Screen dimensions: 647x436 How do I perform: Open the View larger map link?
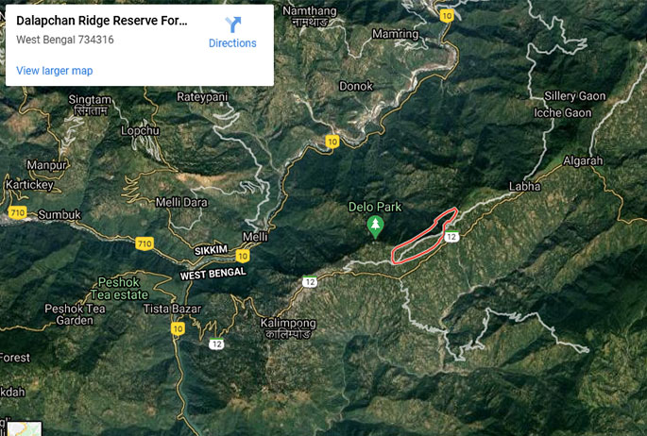55,71
